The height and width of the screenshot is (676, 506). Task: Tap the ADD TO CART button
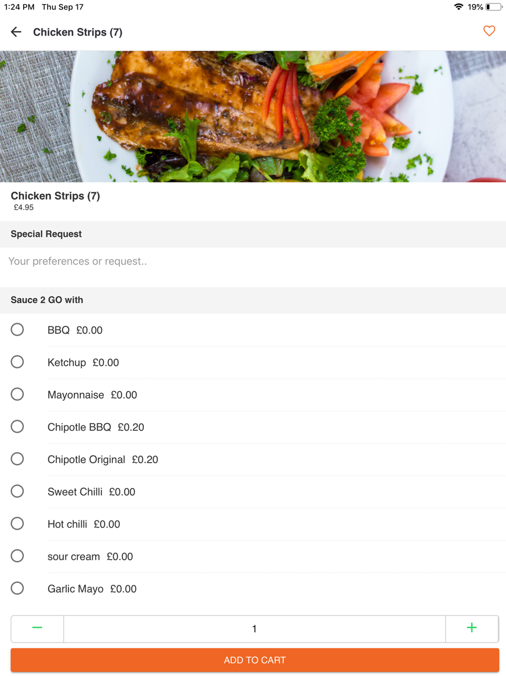[255, 660]
